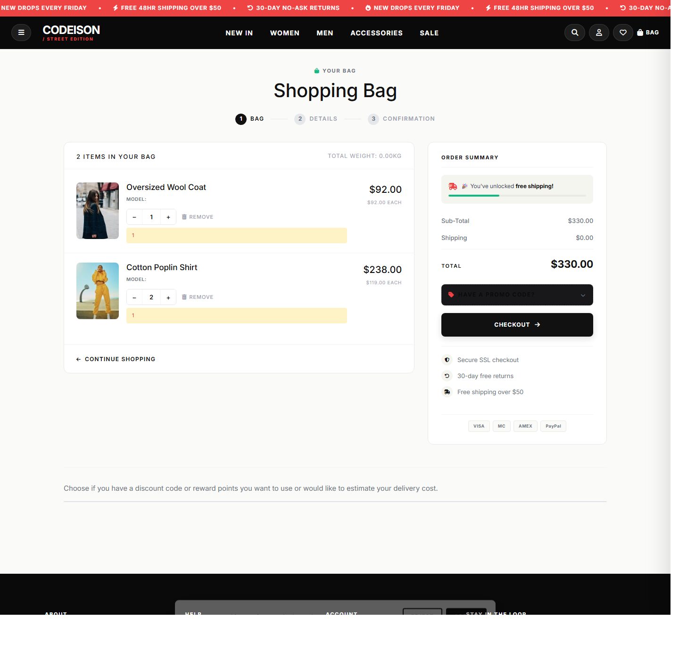Increase Oversized Wool Coat quantity
Image resolution: width=679 pixels, height=660 pixels.
[168, 217]
